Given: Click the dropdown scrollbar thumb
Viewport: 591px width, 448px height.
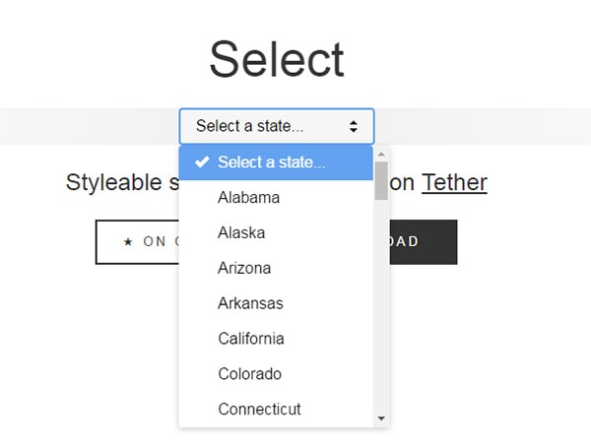Looking at the screenshot, I should click(x=381, y=181).
